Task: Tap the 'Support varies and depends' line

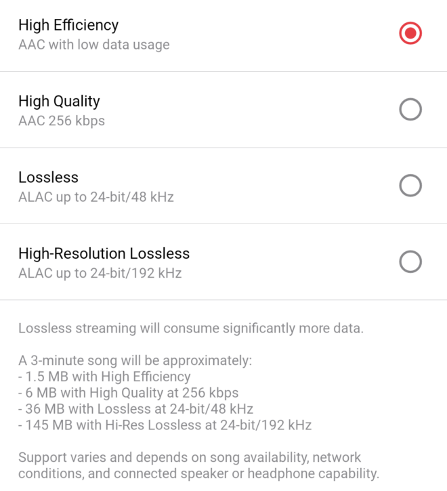Action: coord(190,457)
